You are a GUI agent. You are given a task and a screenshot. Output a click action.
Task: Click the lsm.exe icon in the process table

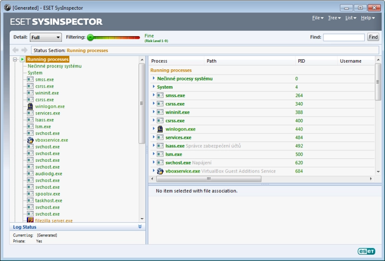tap(160, 154)
